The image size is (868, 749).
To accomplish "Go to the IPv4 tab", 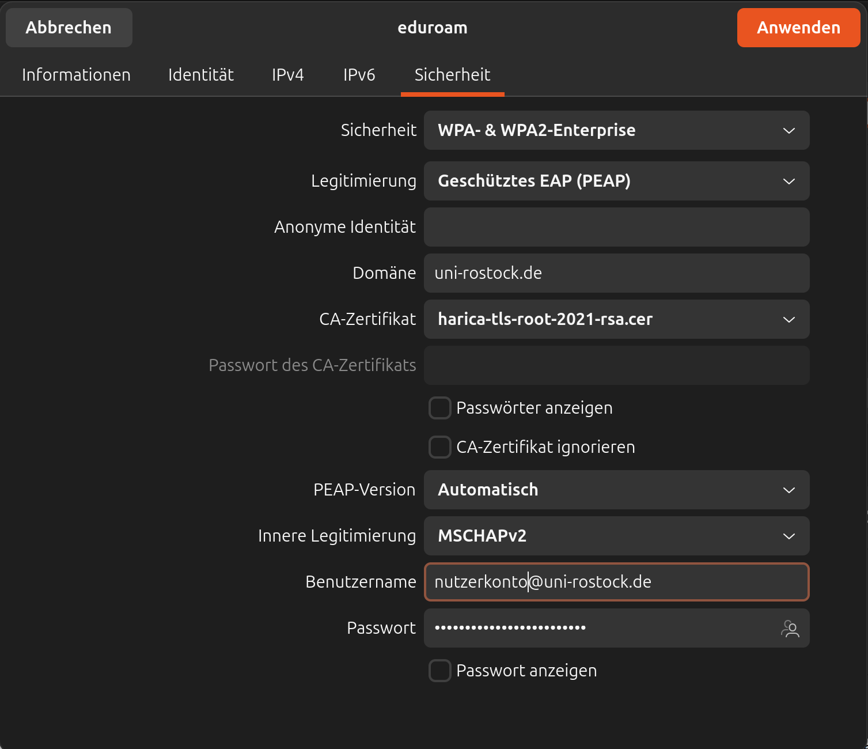I will point(287,75).
